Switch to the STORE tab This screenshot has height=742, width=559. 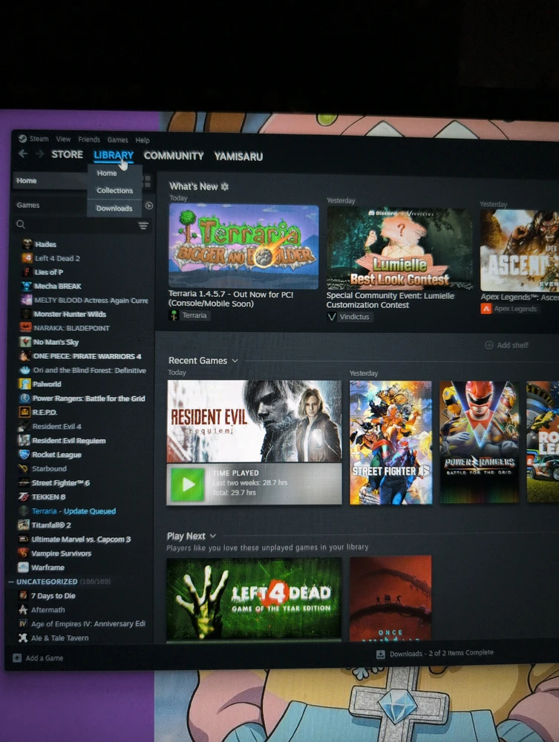click(x=68, y=154)
